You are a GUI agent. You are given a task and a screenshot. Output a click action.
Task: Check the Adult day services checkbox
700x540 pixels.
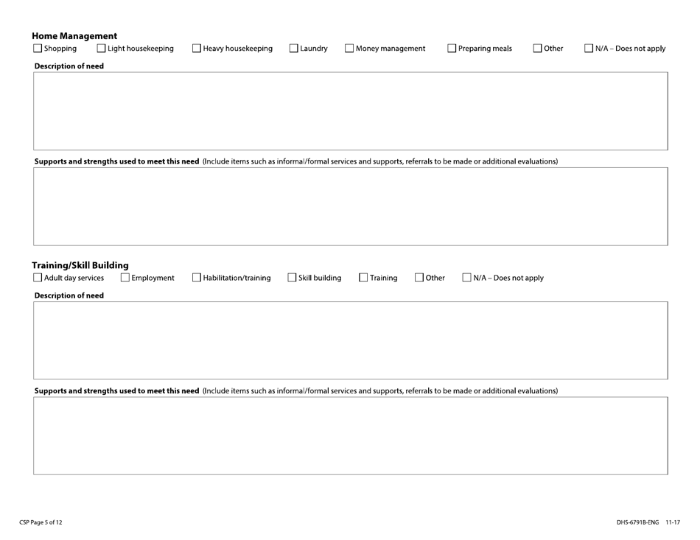[38, 278]
